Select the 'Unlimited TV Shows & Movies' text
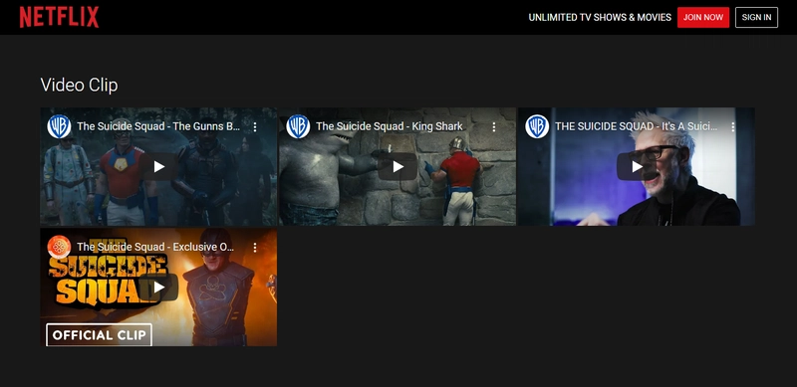 (x=600, y=17)
